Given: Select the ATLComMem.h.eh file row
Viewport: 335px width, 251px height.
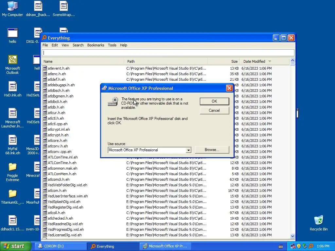Looking at the screenshot, I should (x=165, y=174).
